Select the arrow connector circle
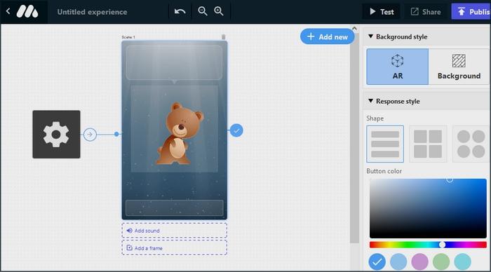The width and height of the screenshot is (491, 272). pyautogui.click(x=90, y=135)
